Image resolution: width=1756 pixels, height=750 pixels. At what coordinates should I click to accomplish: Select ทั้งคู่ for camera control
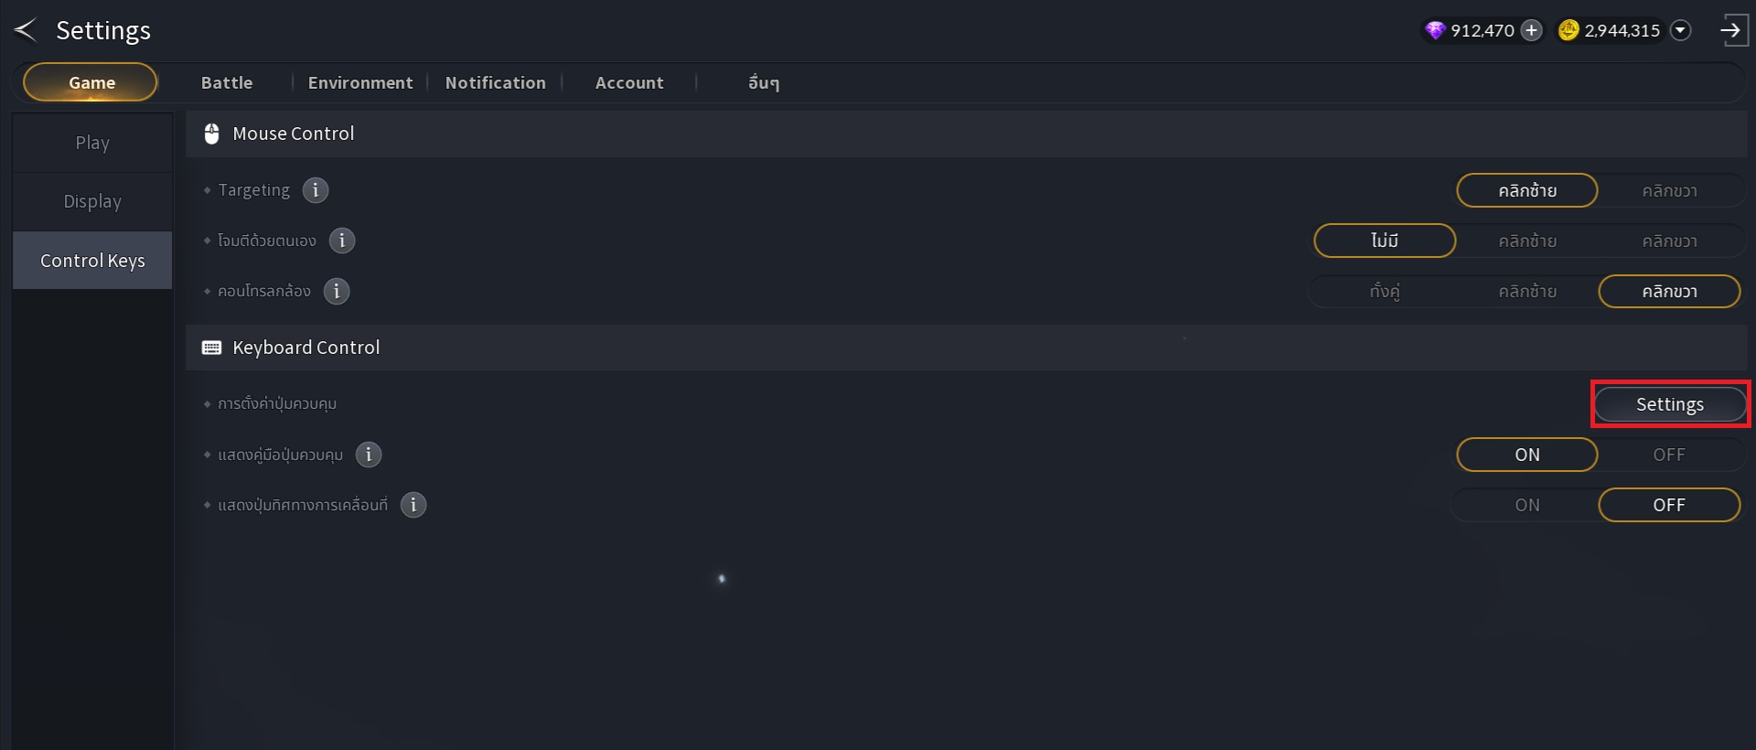[x=1385, y=291]
